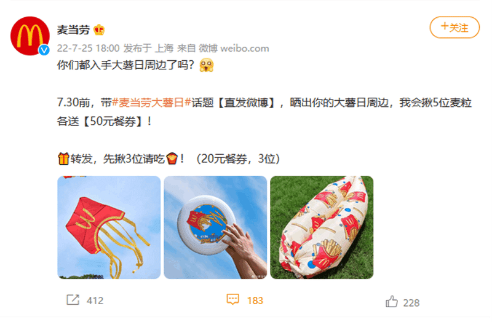Click the blue verified badge on avatar
492x322 pixels.
click(x=44, y=50)
